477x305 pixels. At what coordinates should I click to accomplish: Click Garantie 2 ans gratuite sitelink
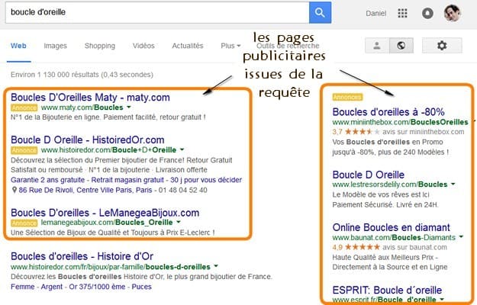click(47, 180)
